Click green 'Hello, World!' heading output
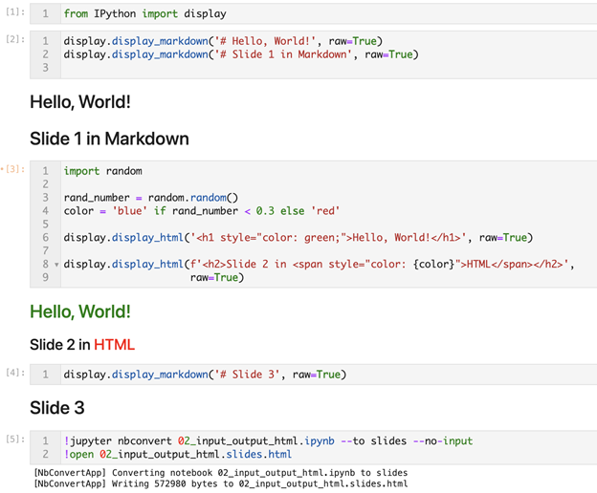This screenshot has height=493, width=597. tap(80, 311)
